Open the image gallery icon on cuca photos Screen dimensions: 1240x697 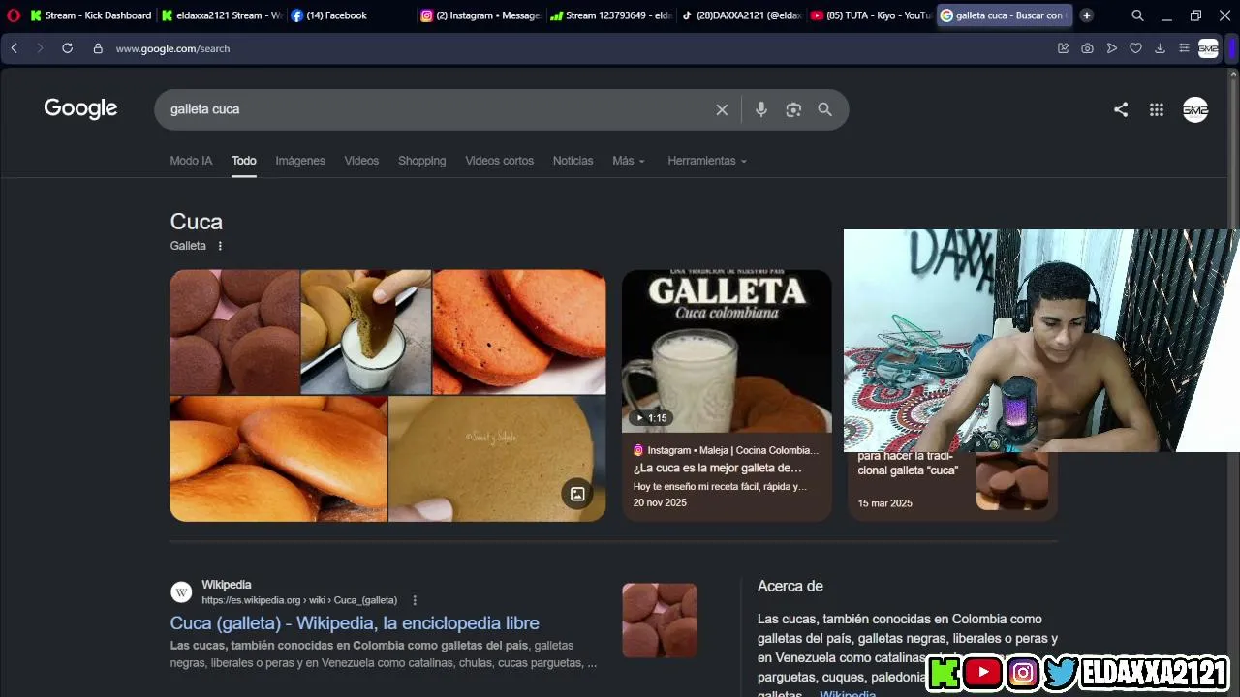coord(577,494)
